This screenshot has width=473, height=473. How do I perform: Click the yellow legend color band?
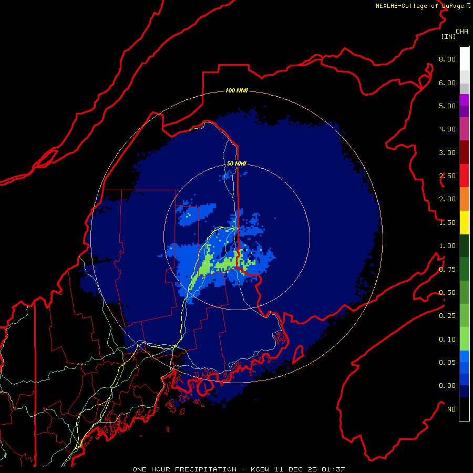point(464,222)
